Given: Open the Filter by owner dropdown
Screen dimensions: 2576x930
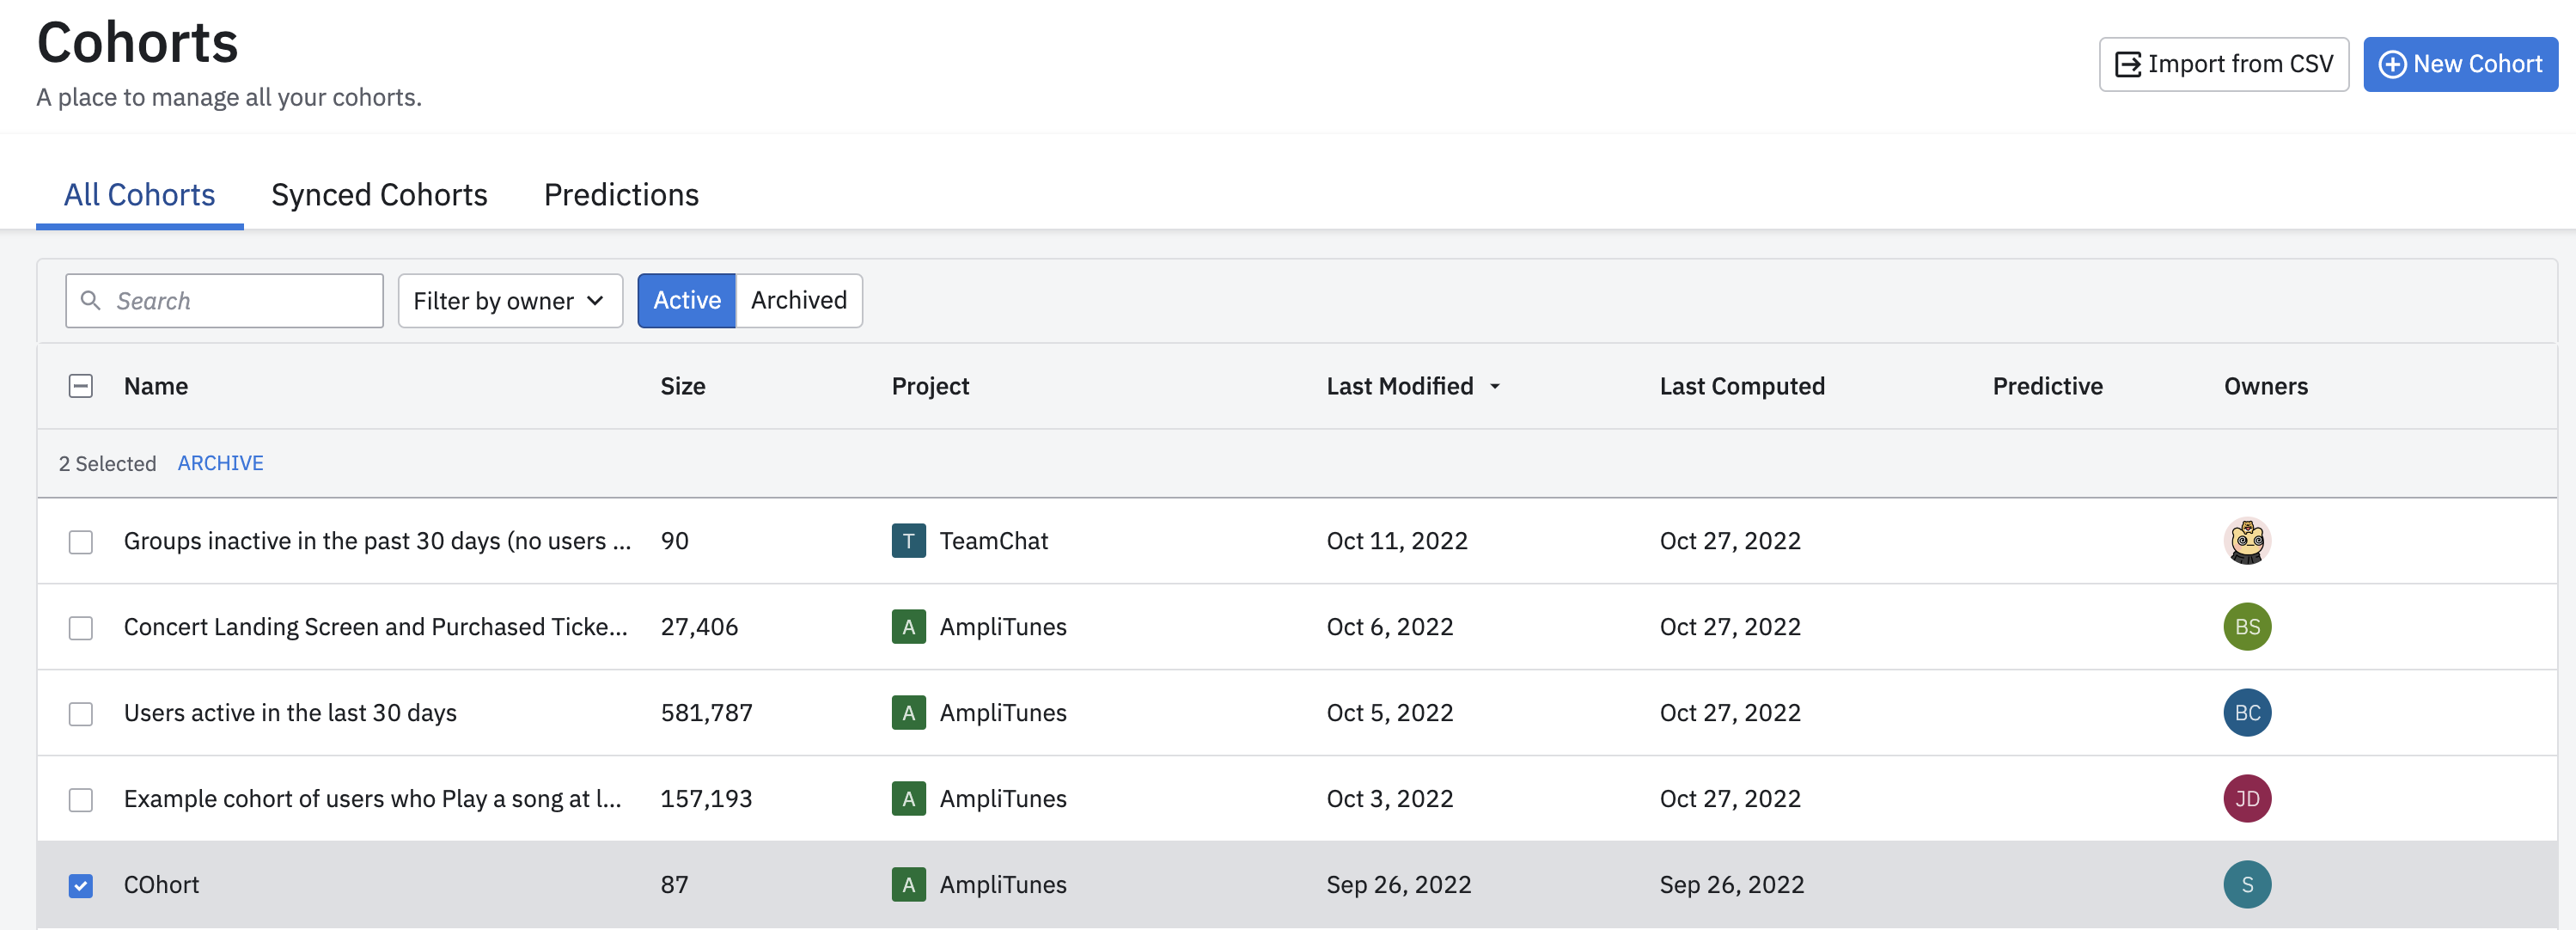Looking at the screenshot, I should click(x=510, y=300).
